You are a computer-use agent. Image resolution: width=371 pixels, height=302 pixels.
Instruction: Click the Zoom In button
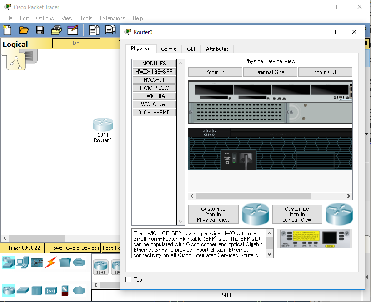pyautogui.click(x=215, y=72)
